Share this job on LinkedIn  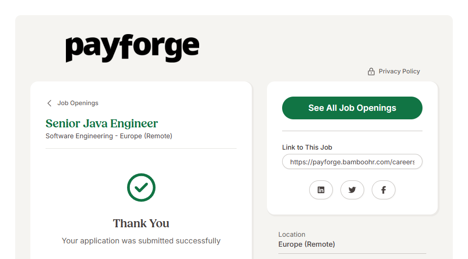click(x=321, y=190)
